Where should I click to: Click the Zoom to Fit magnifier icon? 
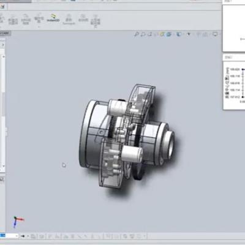pos(137,34)
